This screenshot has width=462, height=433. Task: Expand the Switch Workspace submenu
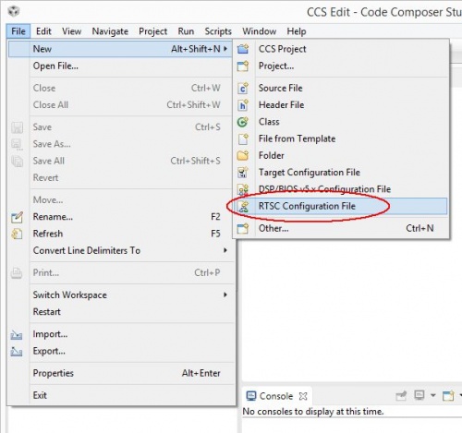point(225,295)
